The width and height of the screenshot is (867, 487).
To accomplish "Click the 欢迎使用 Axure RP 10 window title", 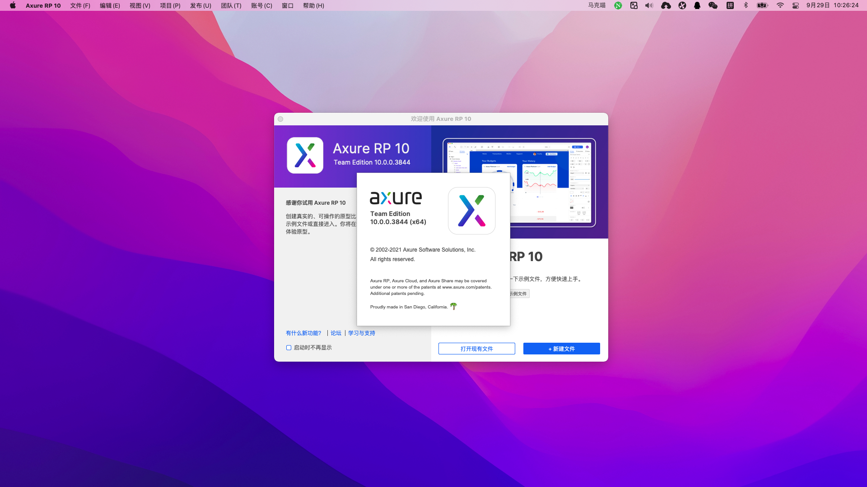I will click(x=441, y=119).
